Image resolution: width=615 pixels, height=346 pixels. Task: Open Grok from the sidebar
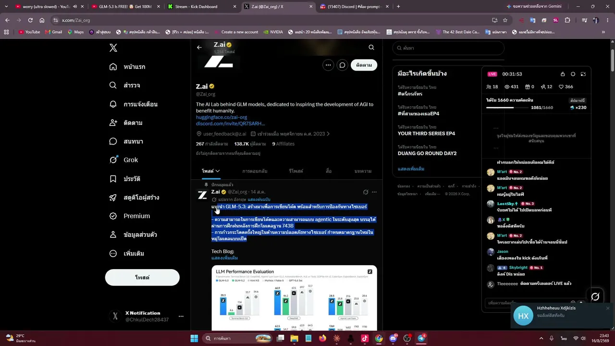[x=123, y=160]
